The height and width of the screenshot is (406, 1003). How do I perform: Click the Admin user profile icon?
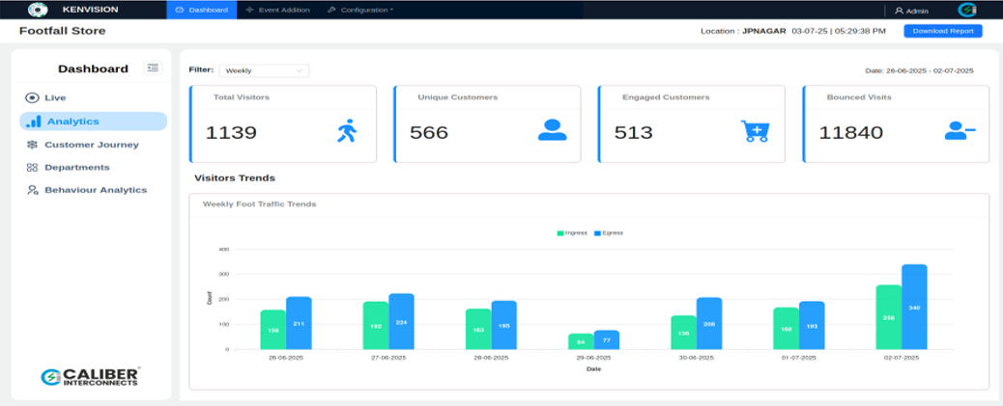click(x=899, y=11)
